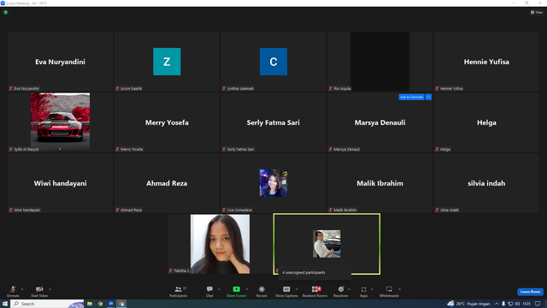Image resolution: width=547 pixels, height=308 pixels.
Task: Start video using the camera icon
Action: (x=39, y=291)
